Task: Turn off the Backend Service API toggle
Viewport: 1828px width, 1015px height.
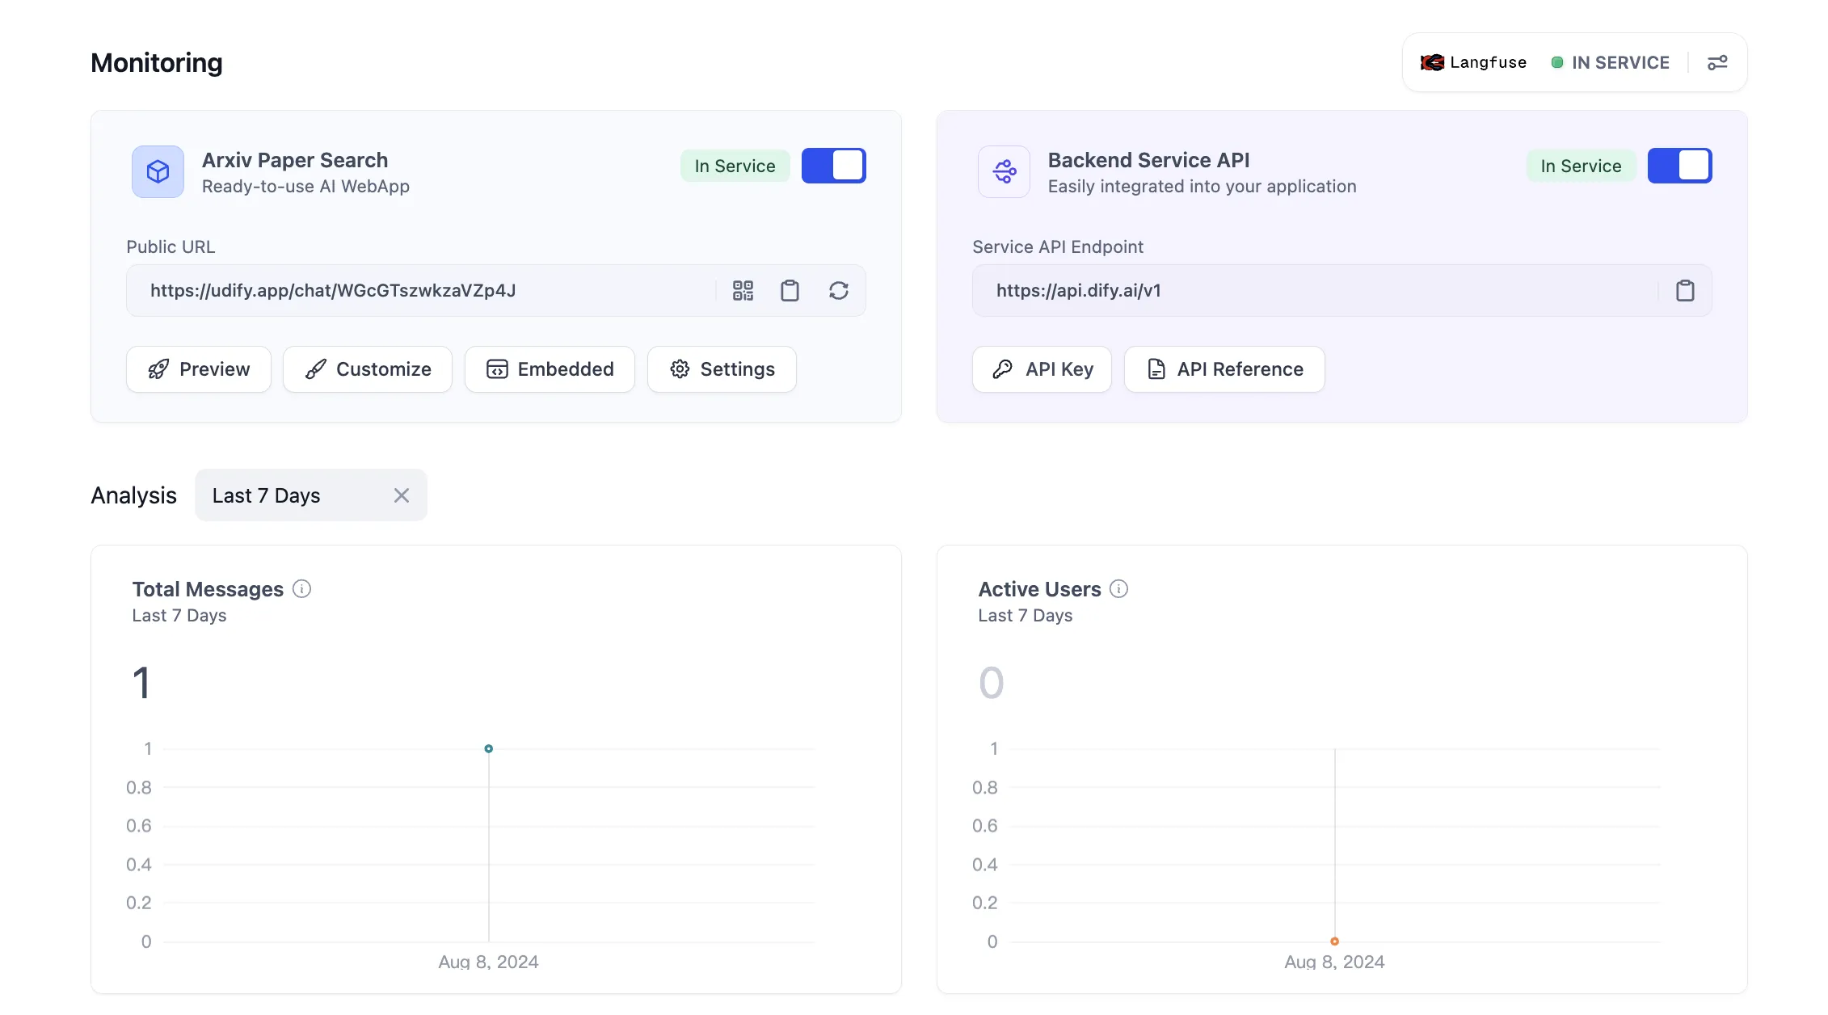Action: pyautogui.click(x=1679, y=166)
